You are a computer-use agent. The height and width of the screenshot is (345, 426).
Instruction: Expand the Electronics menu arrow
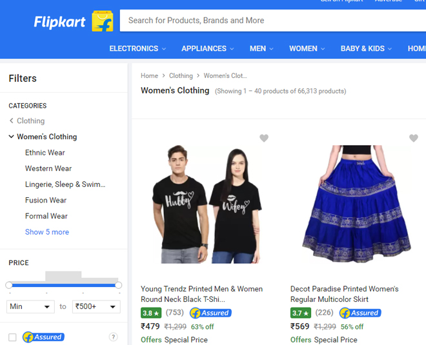164,49
